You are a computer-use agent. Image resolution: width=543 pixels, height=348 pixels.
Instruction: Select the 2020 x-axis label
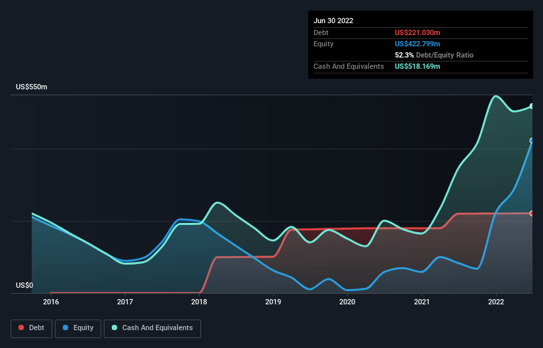347,302
